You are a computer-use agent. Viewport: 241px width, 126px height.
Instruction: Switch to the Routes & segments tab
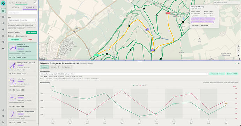click(21, 3)
